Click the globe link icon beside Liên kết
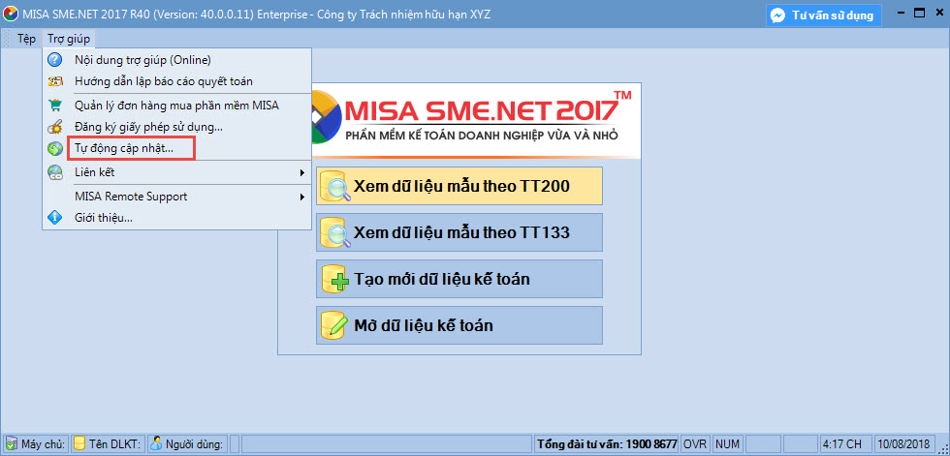The height and width of the screenshot is (456, 950). (55, 172)
